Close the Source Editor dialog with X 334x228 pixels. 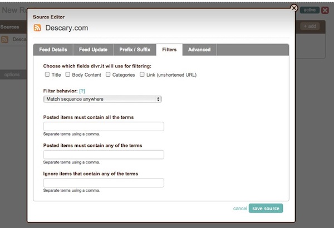(294, 8)
